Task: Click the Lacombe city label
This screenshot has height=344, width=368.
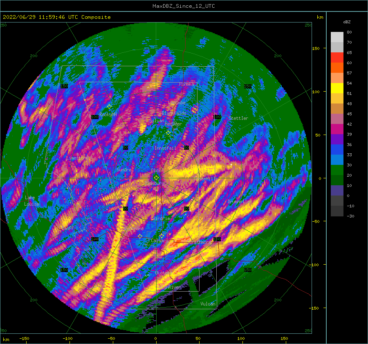Action: [x=177, y=103]
